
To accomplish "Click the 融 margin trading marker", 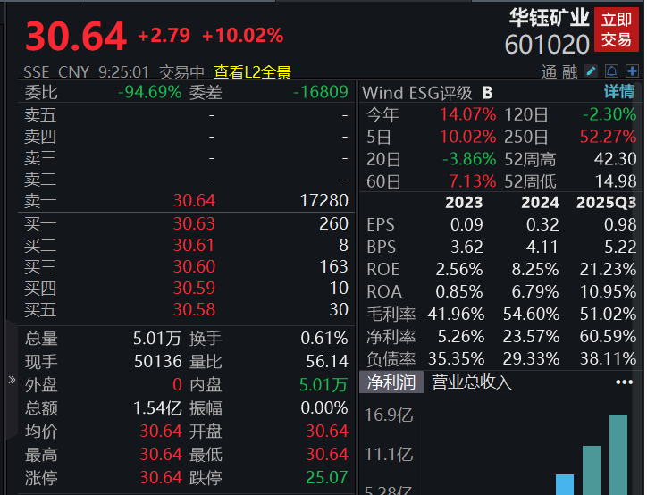I will click(569, 72).
